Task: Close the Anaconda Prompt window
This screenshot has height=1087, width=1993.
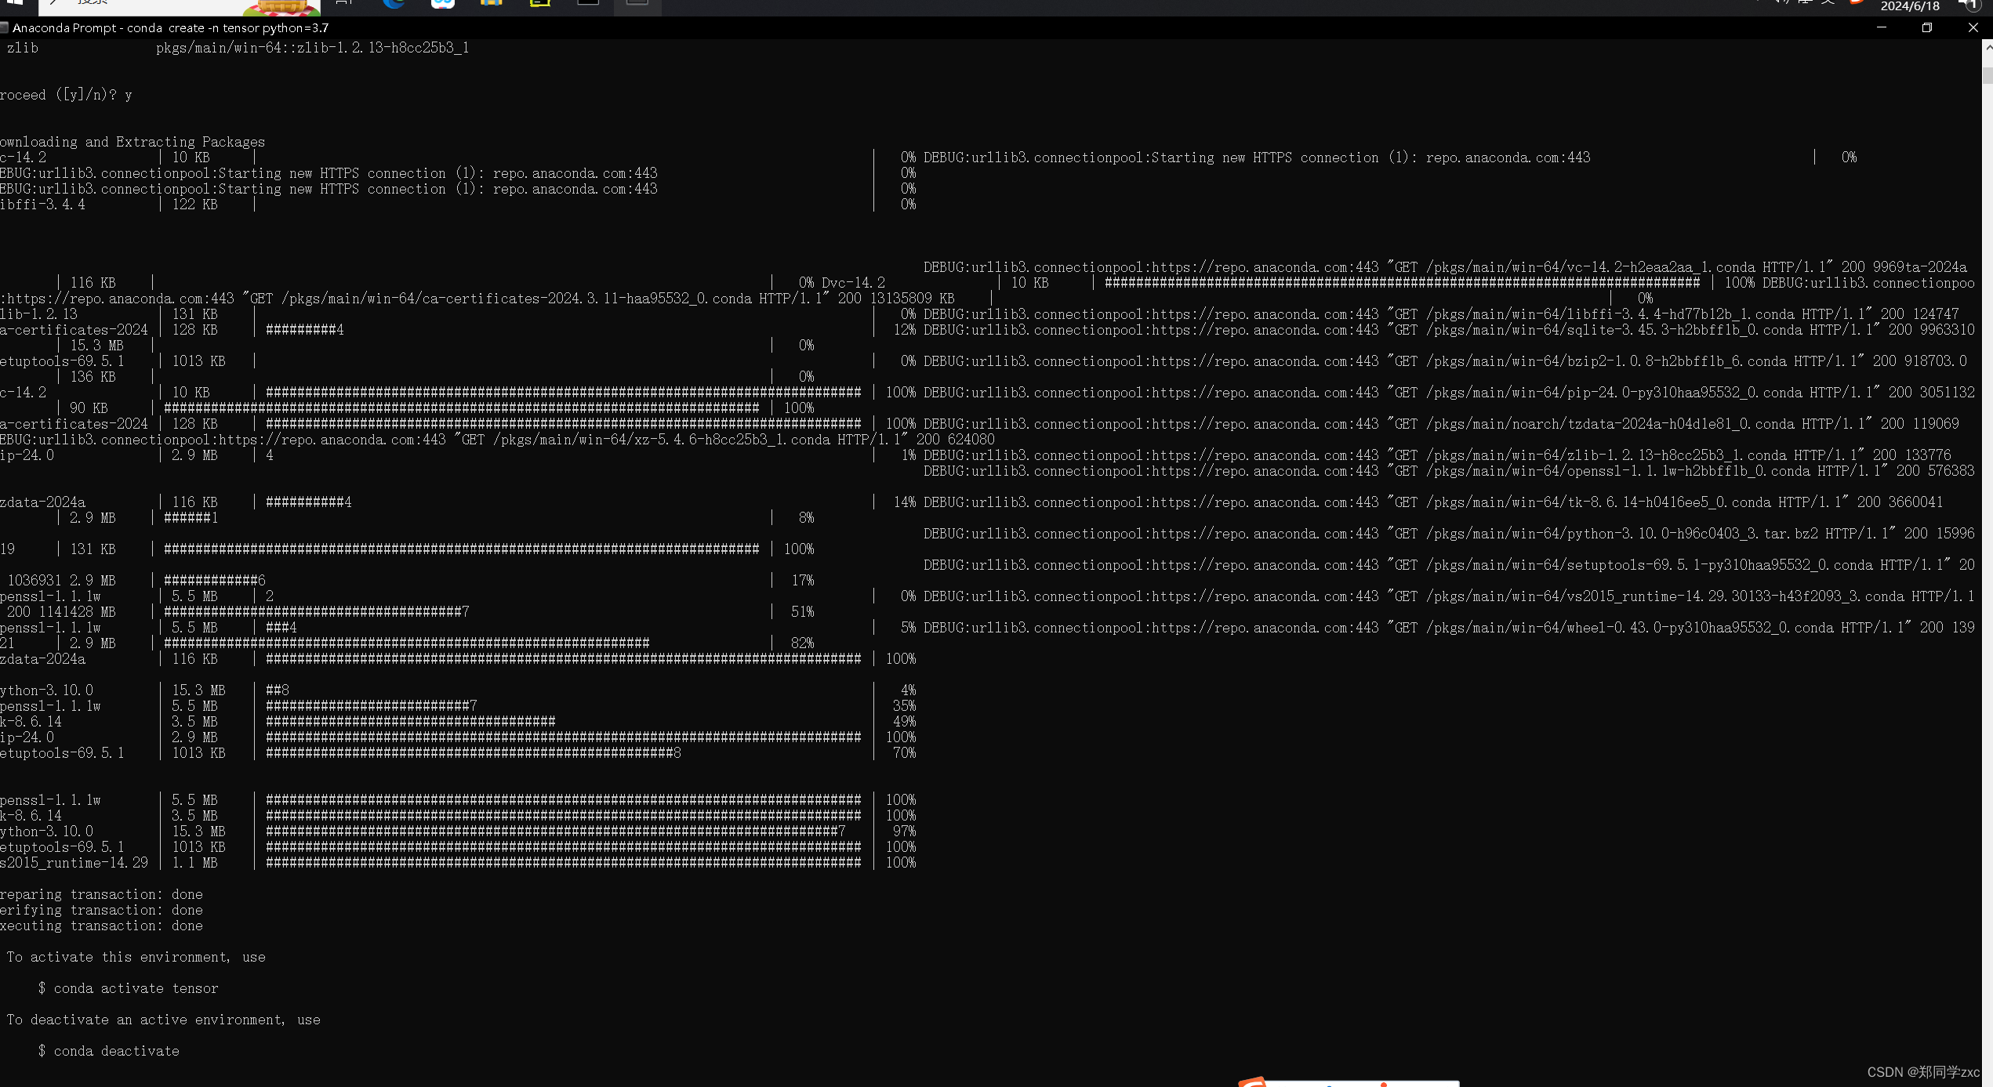Action: tap(1973, 27)
